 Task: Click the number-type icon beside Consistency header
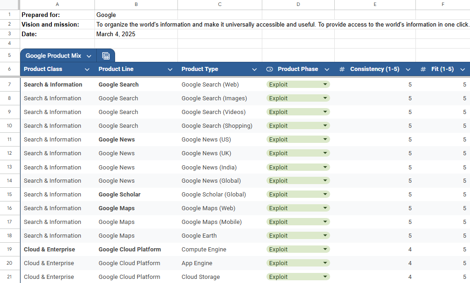click(342, 69)
